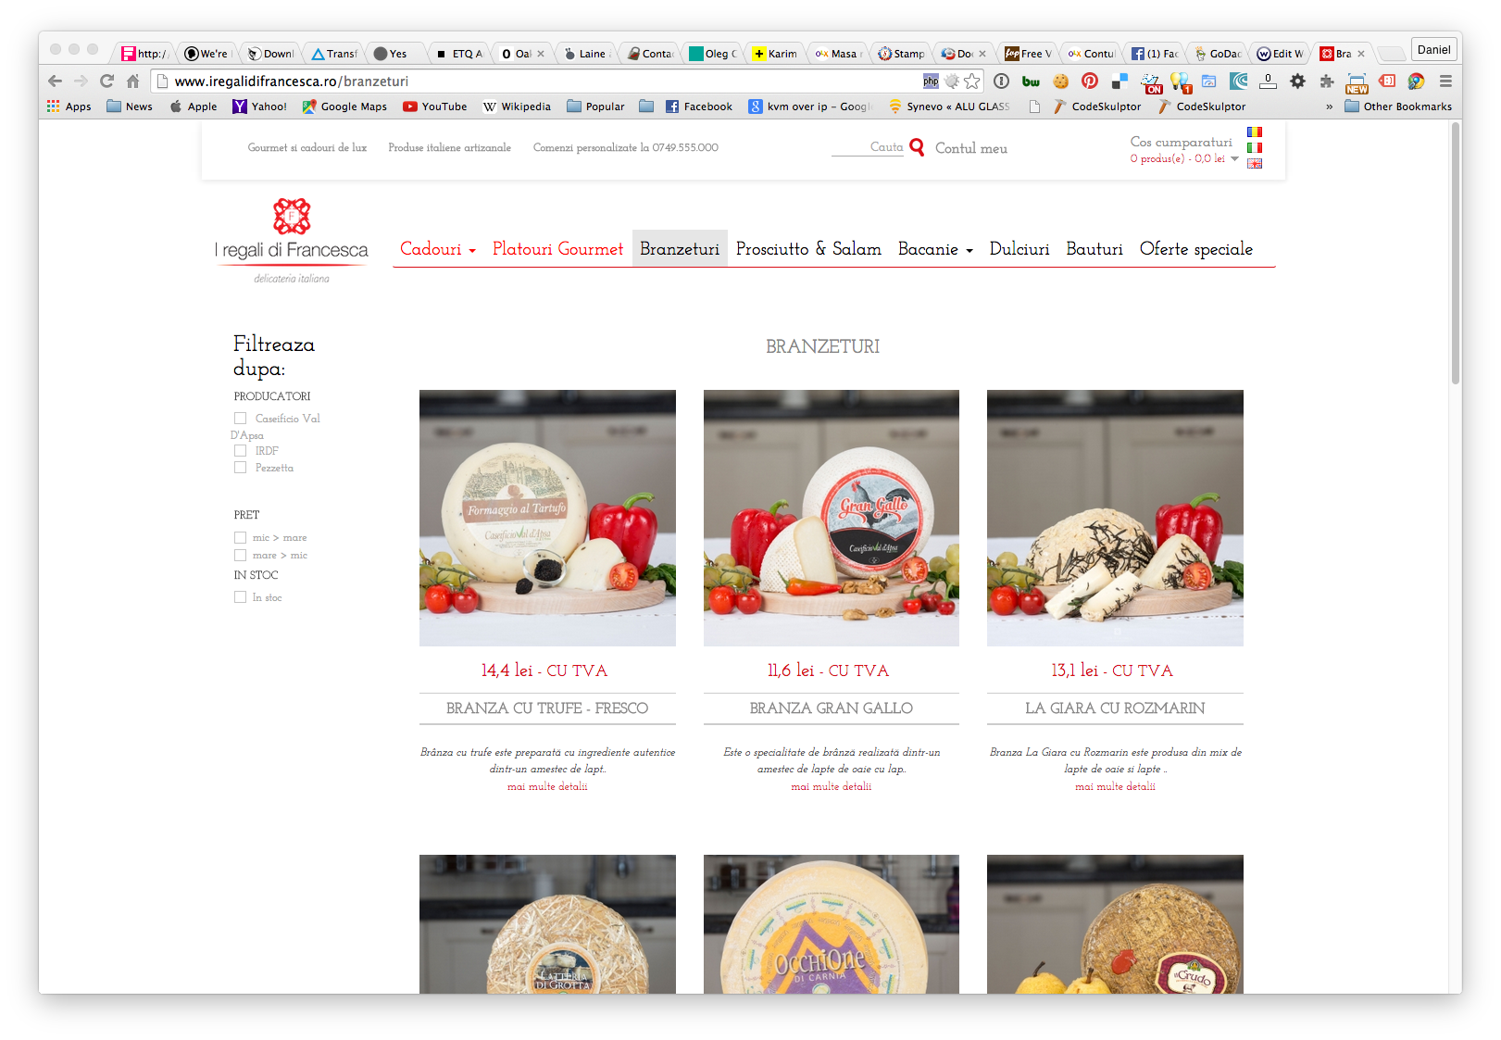This screenshot has width=1501, height=1040.
Task: Open the LA GIARA CU ROZMARIN product title
Action: tap(1115, 708)
